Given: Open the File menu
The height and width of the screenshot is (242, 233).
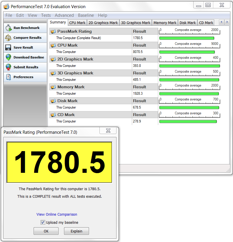Looking at the screenshot, I should pos(9,15).
